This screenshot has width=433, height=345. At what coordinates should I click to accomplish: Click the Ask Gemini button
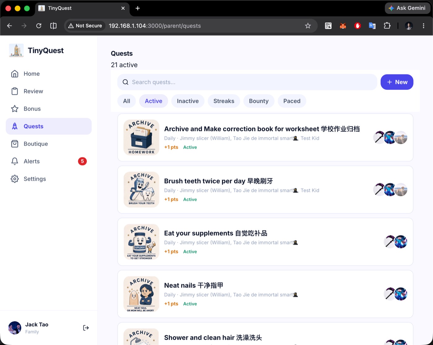[407, 8]
